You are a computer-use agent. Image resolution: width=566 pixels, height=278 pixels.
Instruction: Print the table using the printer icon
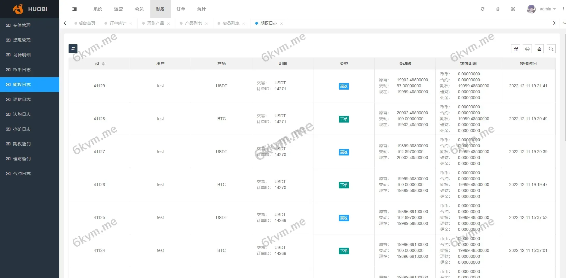point(527,49)
